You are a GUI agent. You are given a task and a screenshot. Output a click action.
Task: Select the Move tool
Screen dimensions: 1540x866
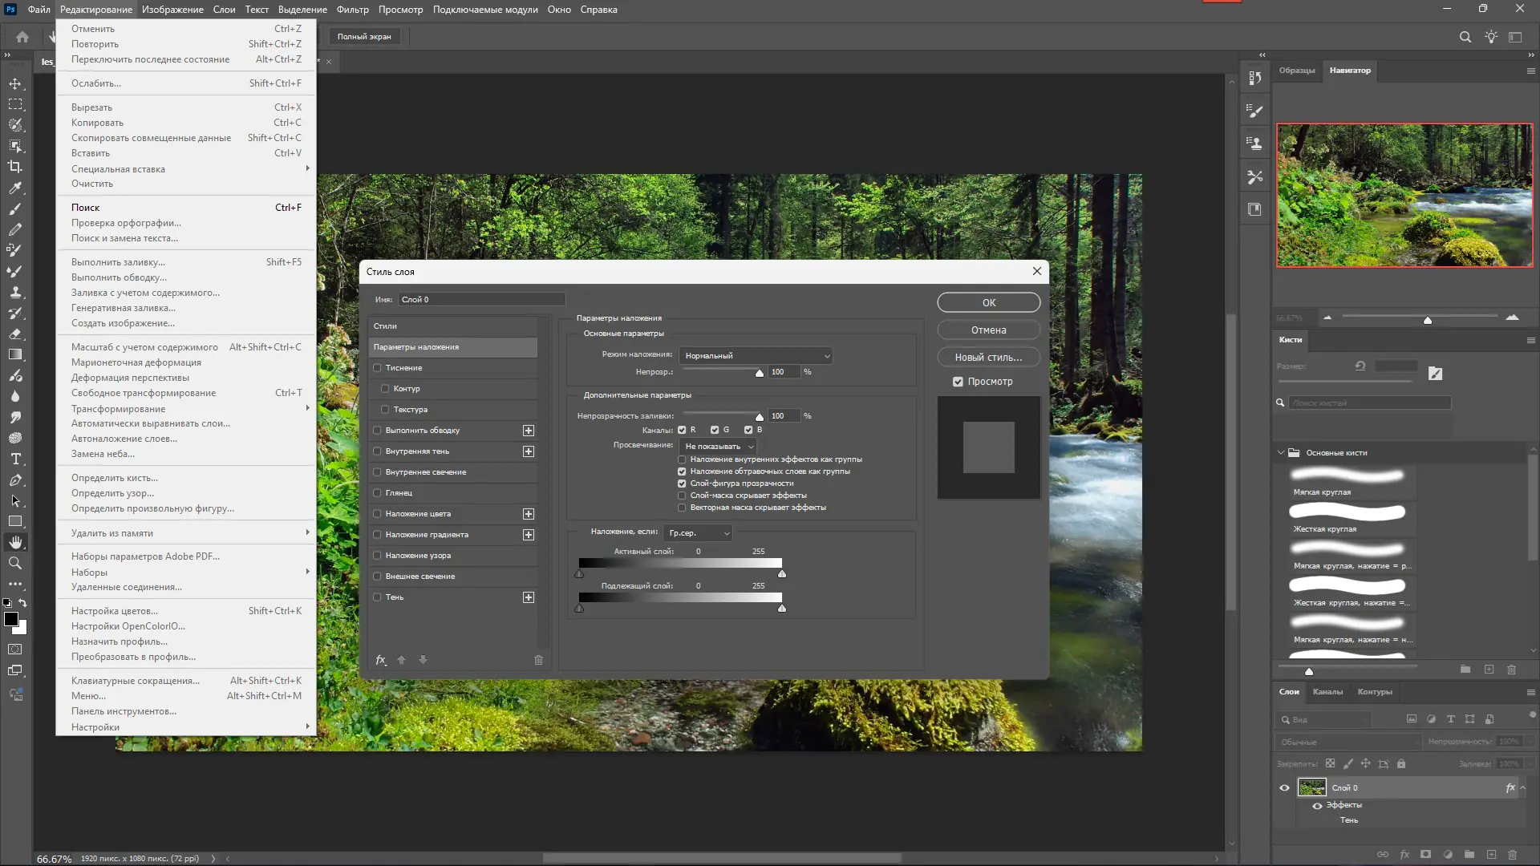pos(15,83)
